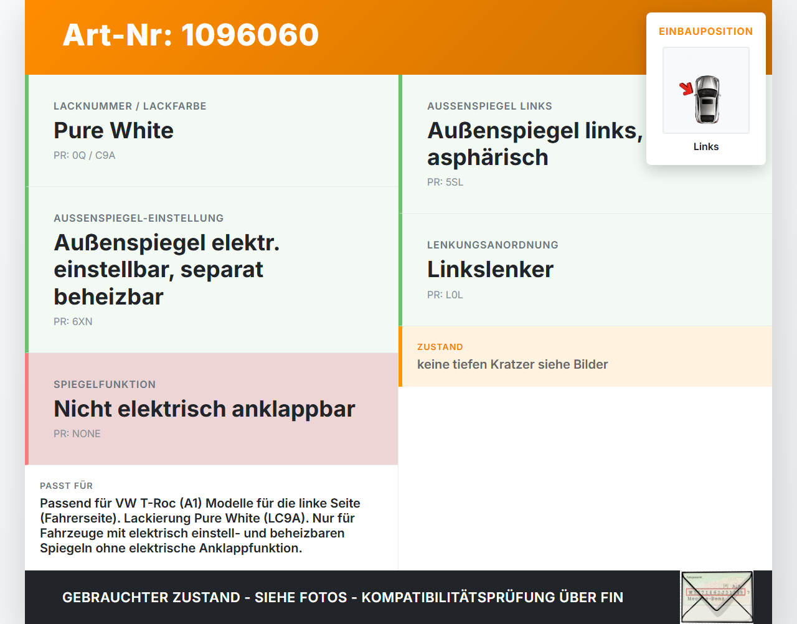Screen dimensions: 797x624
Task: Click the LACKNUMMER / LACKFARBE label
Action: 130,106
